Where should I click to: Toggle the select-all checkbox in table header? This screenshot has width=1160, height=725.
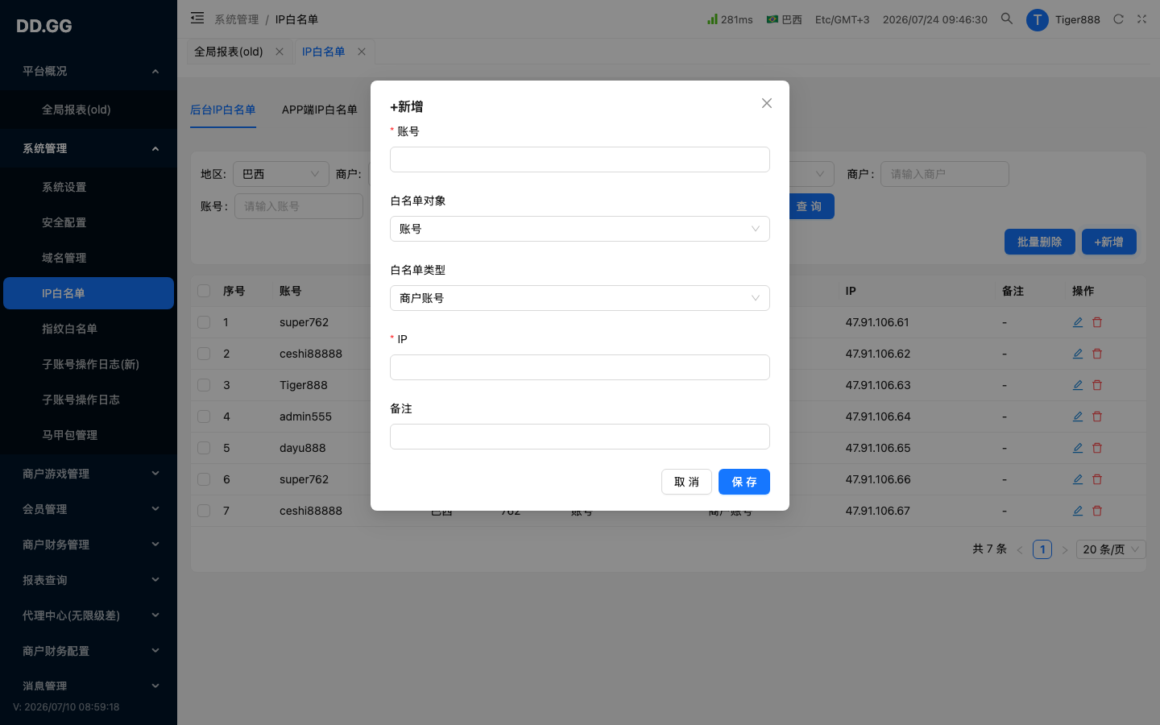pyautogui.click(x=204, y=291)
